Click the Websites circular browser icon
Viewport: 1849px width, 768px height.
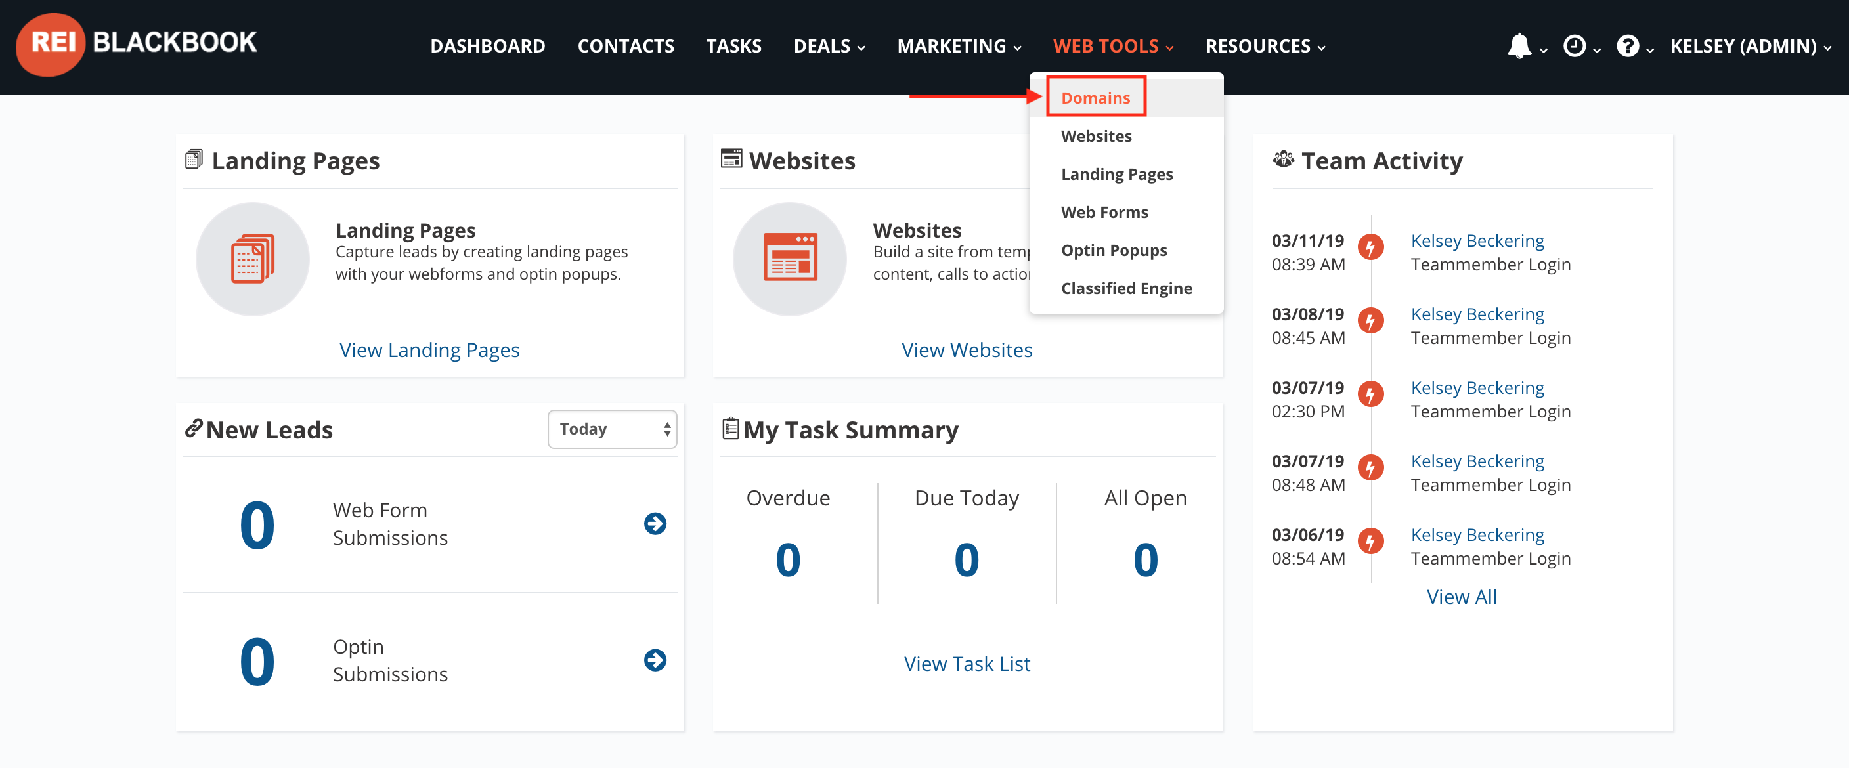coord(789,259)
